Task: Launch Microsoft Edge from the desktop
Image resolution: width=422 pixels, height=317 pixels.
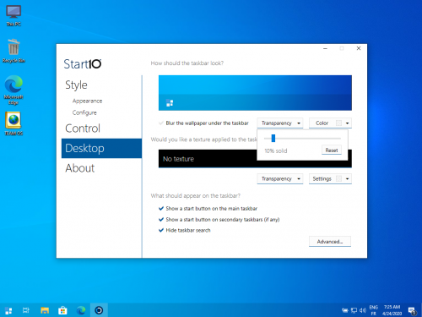Action: [x=14, y=90]
